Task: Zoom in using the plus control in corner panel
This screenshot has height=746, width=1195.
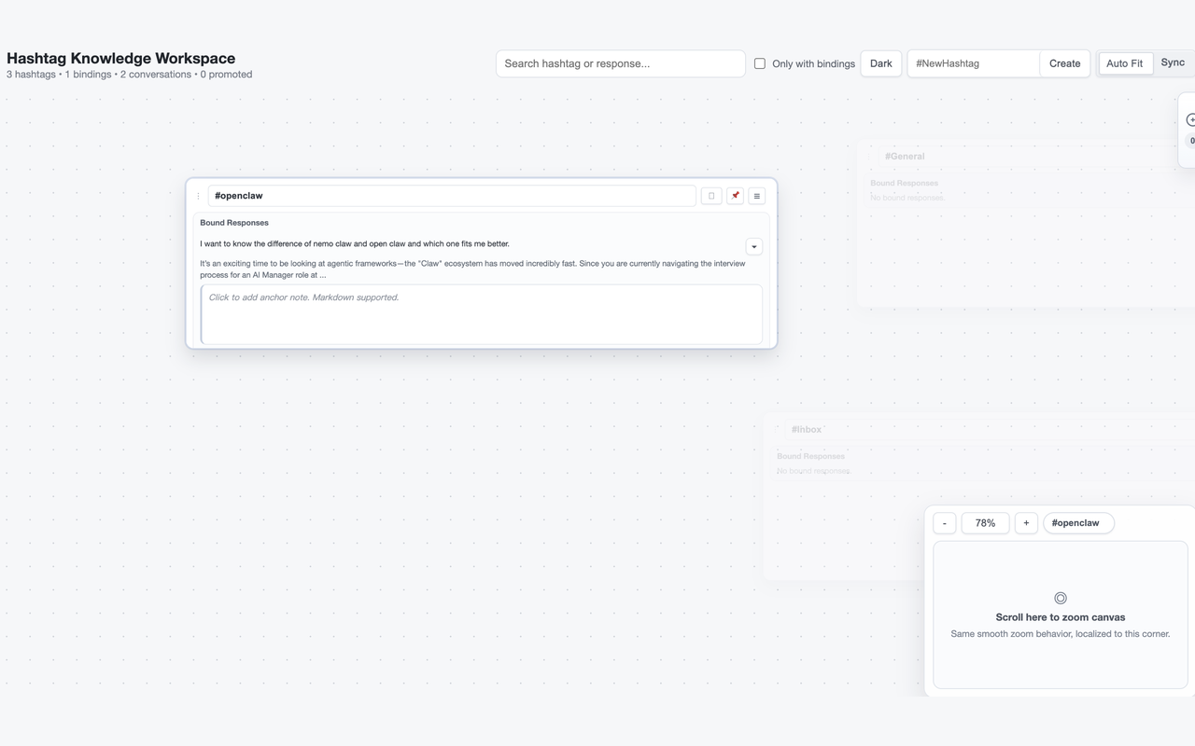Action: 1026,522
